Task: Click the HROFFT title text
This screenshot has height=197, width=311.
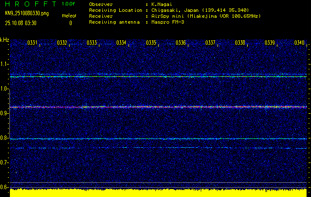Action: 30,4
